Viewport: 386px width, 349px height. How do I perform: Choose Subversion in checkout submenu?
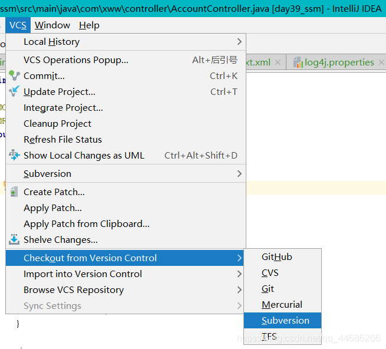click(283, 321)
